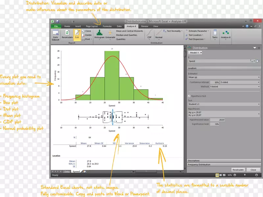Image resolution: width=263 pixels, height=197 pixels.
Task: Click the CDF plot icon
Action: pyautogui.click(x=149, y=33)
